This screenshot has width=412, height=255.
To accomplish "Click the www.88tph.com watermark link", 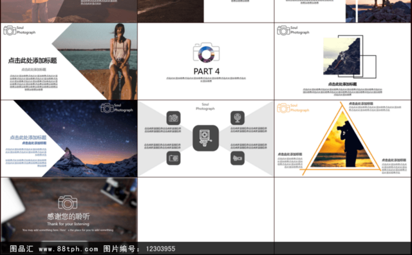I will tap(68, 249).
